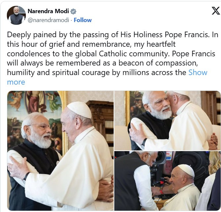Click the "humility and spiritual courage" line
This screenshot has height=212, width=221.
point(63,72)
